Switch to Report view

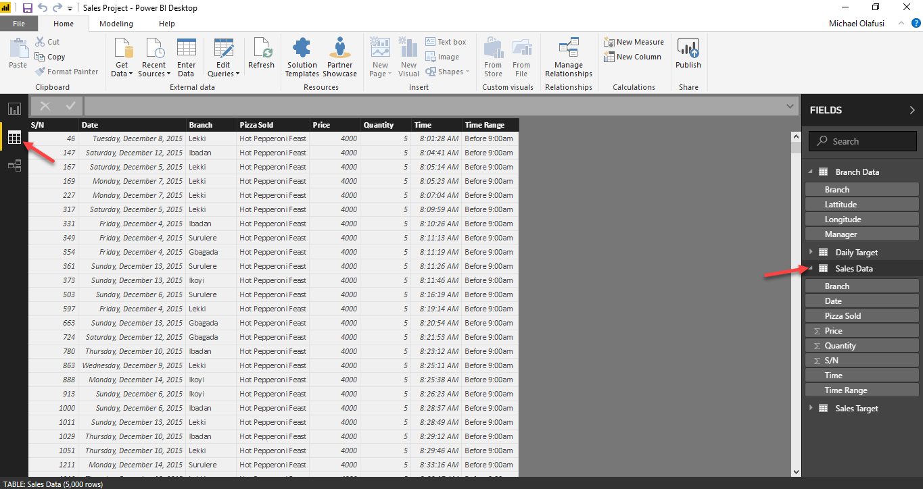coord(14,109)
